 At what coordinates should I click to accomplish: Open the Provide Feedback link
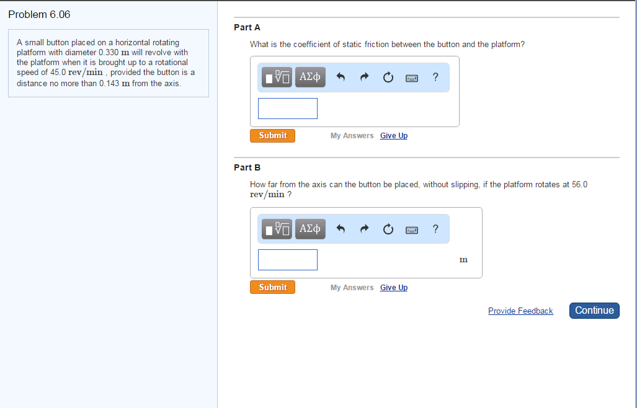click(520, 310)
